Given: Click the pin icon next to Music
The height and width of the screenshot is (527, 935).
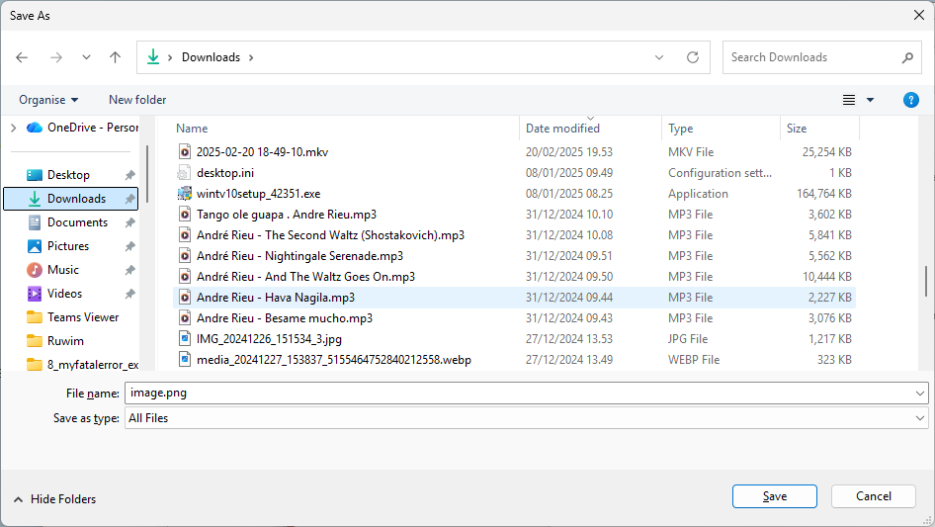Looking at the screenshot, I should click(x=129, y=270).
